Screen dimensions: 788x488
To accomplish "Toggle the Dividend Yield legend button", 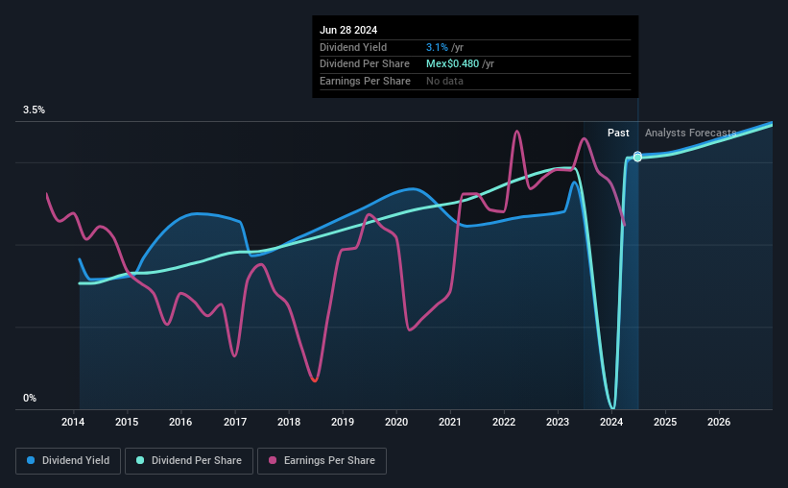I will coord(68,461).
